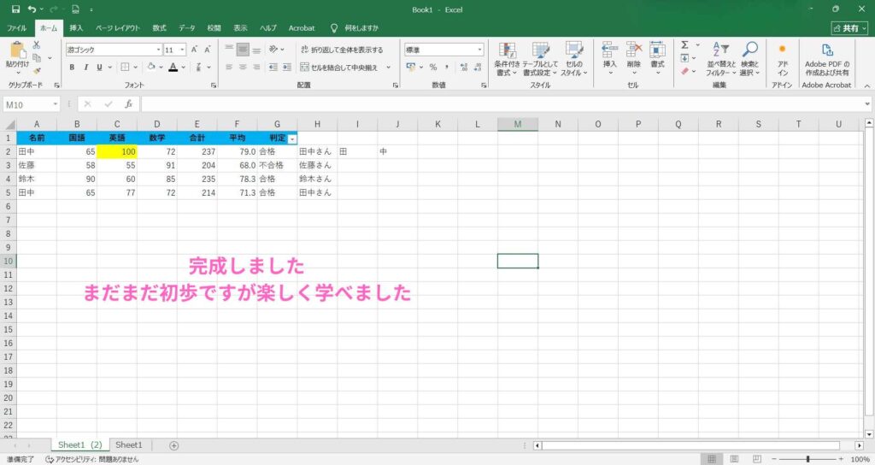Image resolution: width=875 pixels, height=465 pixels.
Task: Toggle Underline formatting
Action: (99, 67)
